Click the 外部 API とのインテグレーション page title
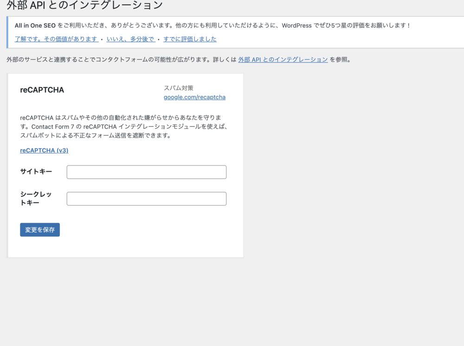This screenshot has width=464, height=346. [84, 5]
